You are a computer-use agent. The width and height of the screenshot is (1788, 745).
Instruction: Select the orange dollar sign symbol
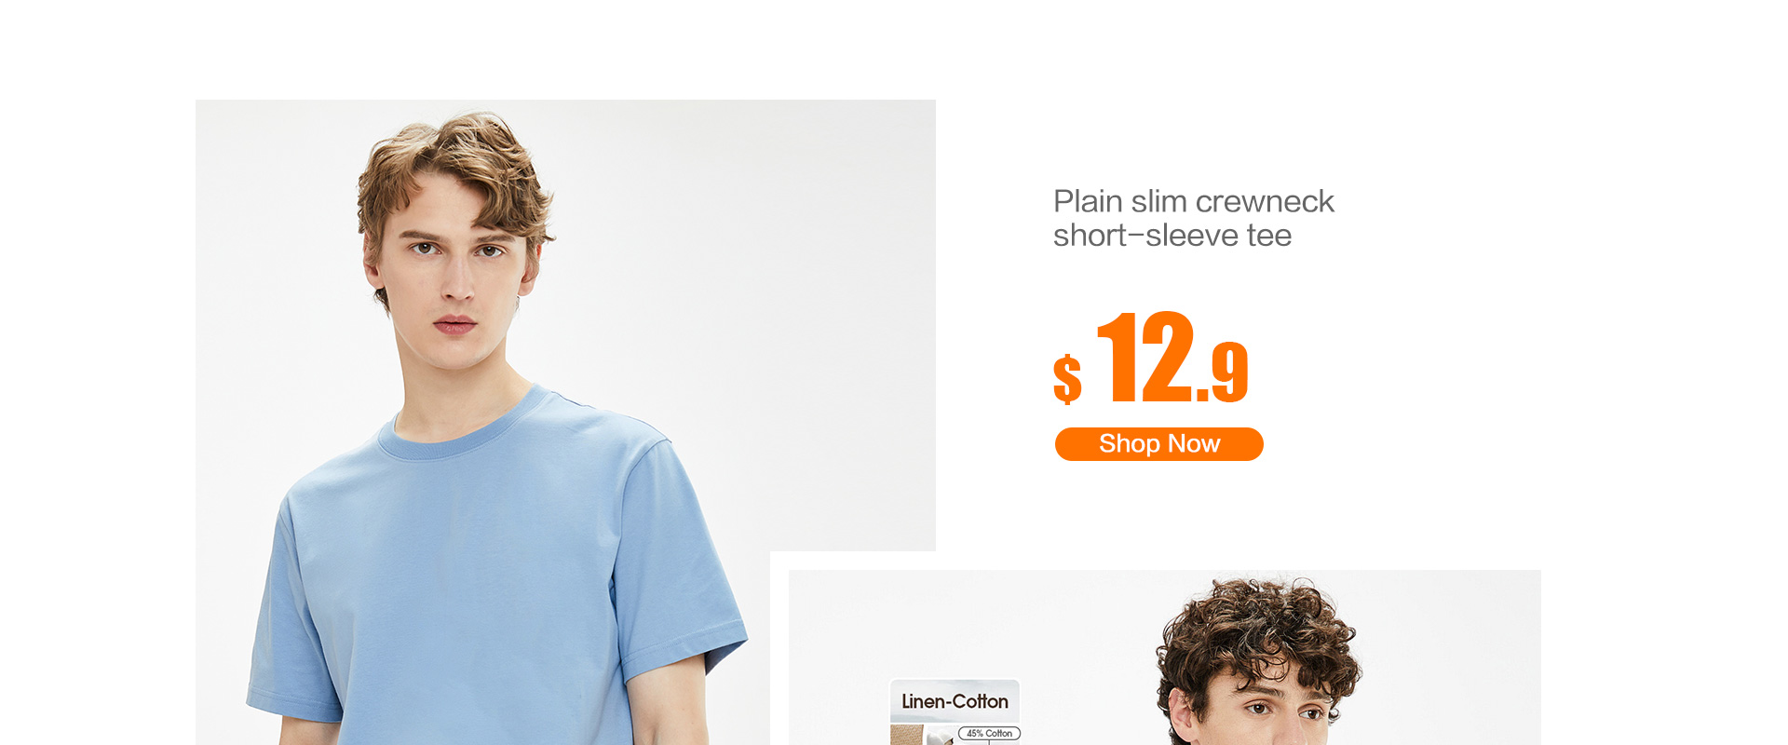click(x=1067, y=379)
